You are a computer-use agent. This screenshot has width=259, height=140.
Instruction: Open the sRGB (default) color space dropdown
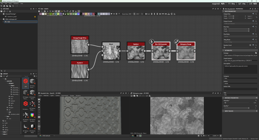[x=48, y=136]
